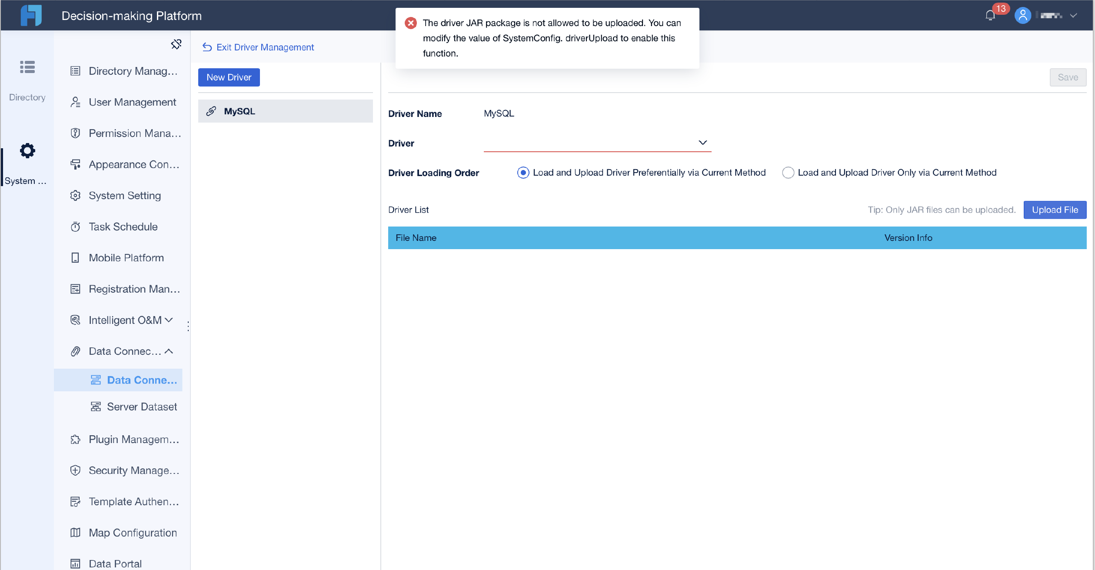Collapse the Data Connection section
Image resolution: width=1095 pixels, height=570 pixels.
[x=169, y=351]
